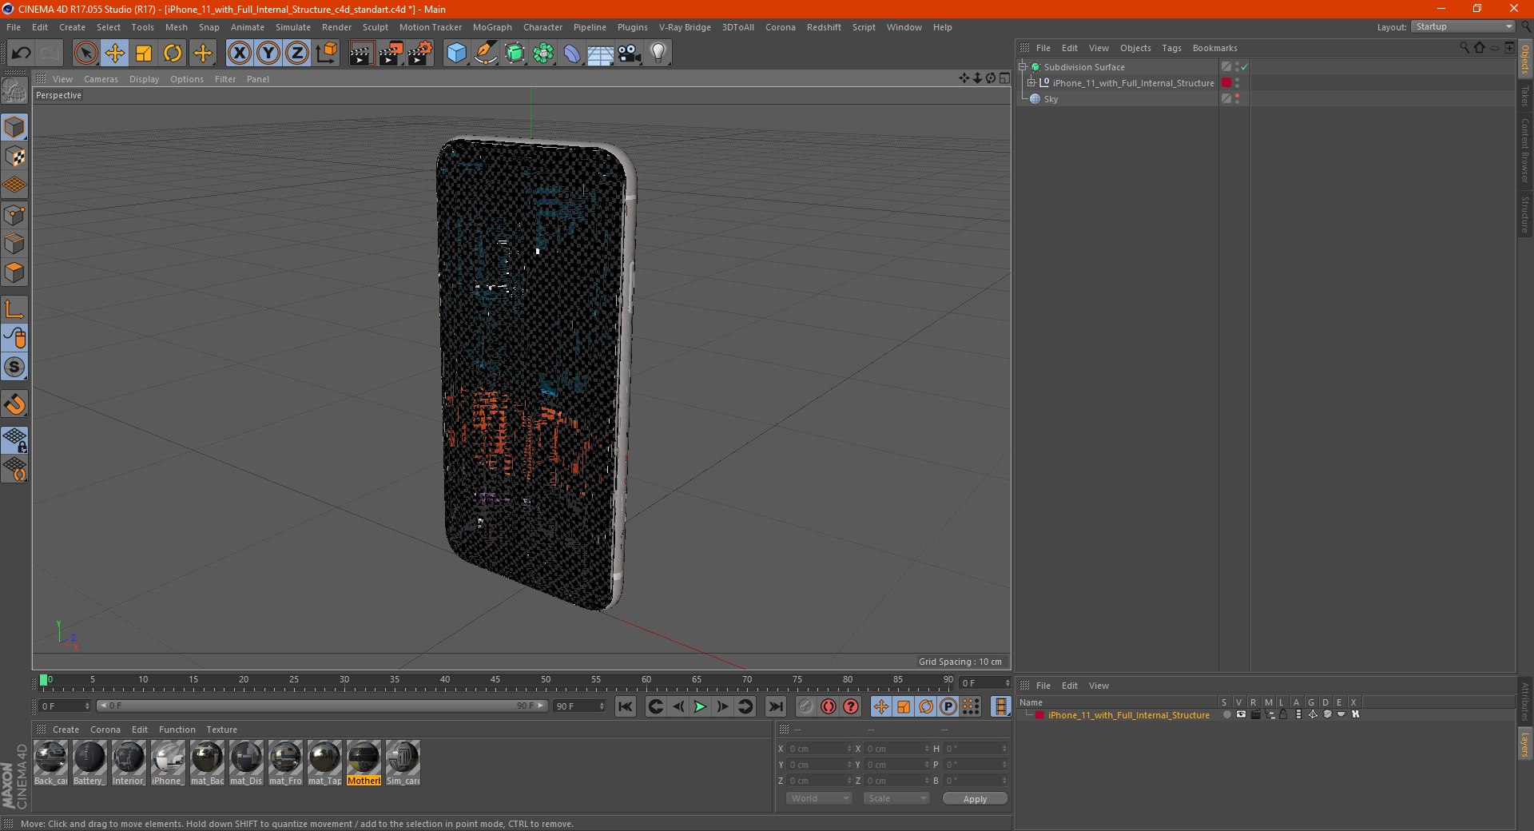Toggle Sky visibility dots

click(1238, 99)
